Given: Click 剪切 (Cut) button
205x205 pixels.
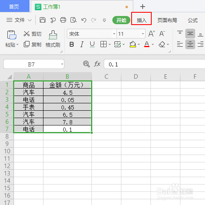Looking at the screenshot, I should 32,34.
